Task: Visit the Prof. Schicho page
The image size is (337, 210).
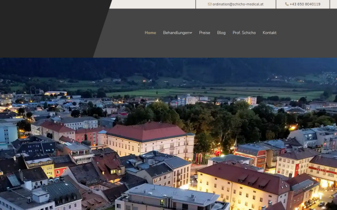Action: tap(244, 33)
